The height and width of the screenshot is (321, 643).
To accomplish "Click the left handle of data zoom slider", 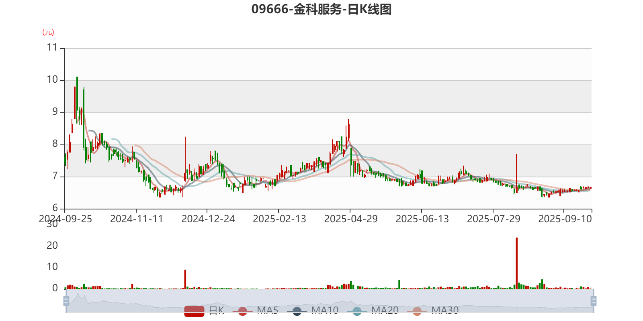I will click(x=66, y=301).
